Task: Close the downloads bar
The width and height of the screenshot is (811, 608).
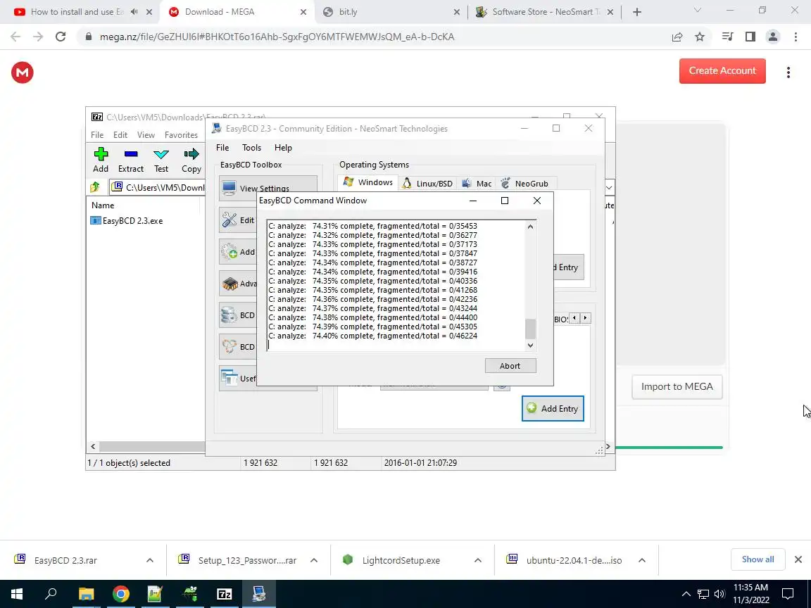Action: (798, 559)
